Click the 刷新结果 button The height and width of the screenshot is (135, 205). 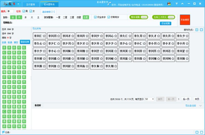tap(25, 42)
